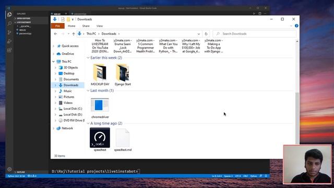Switch to password.py tab in VS Code
The height and width of the screenshot is (188, 334).
coord(80,14)
